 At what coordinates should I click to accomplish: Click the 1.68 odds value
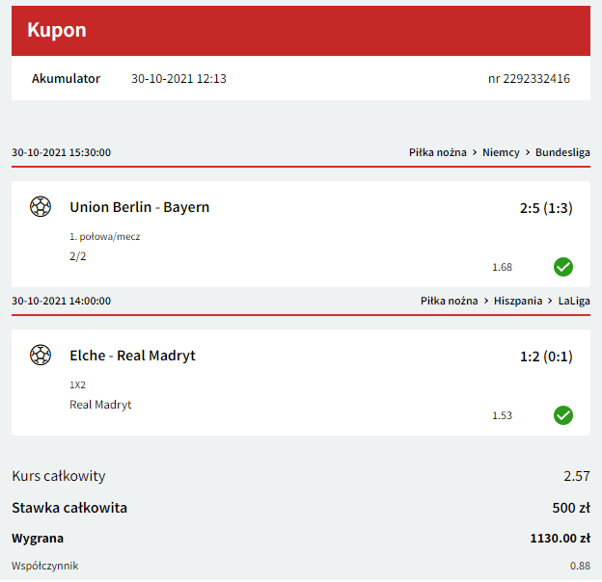[502, 267]
